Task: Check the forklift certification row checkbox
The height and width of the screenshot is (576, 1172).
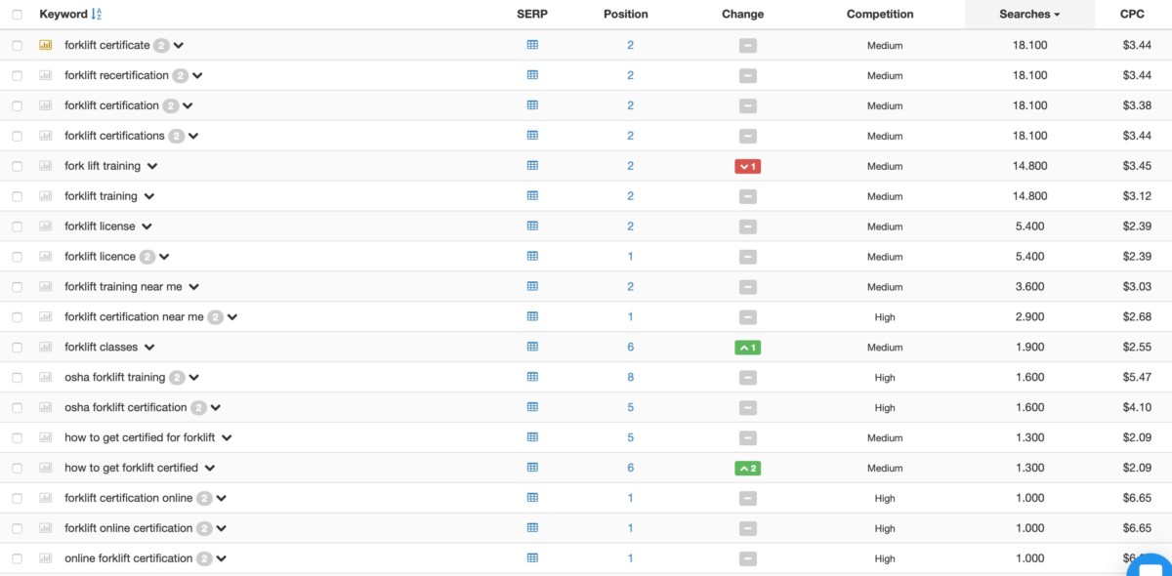Action: point(18,106)
